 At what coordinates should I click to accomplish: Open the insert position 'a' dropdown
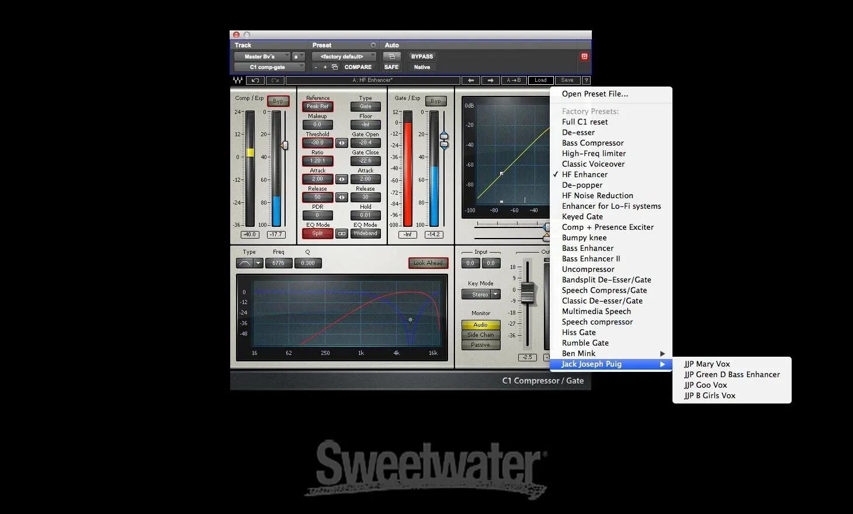coord(299,56)
